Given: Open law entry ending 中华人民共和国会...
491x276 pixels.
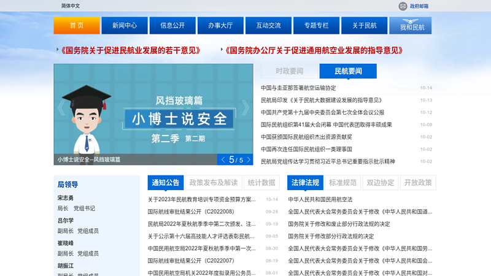Looking at the screenshot, I should (360, 261).
